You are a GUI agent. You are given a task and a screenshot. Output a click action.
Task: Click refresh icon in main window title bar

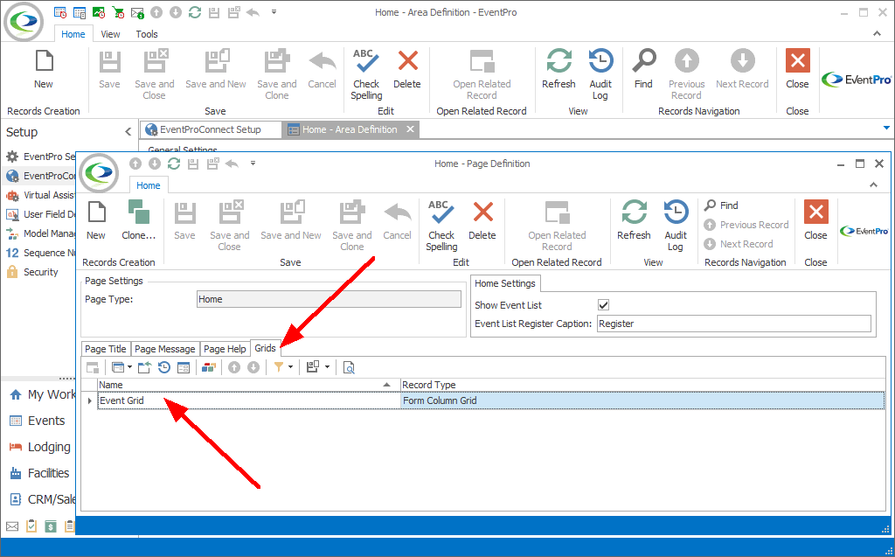coord(195,12)
